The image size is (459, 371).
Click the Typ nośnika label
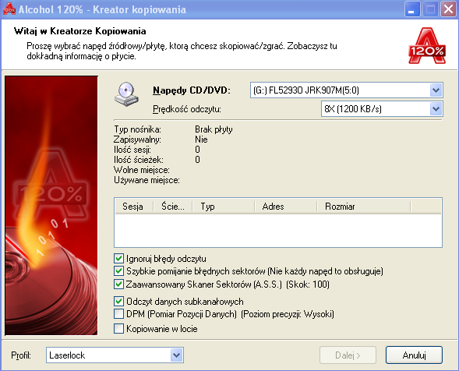coord(137,129)
